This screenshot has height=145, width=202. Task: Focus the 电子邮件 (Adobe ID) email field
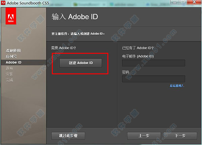(154, 63)
